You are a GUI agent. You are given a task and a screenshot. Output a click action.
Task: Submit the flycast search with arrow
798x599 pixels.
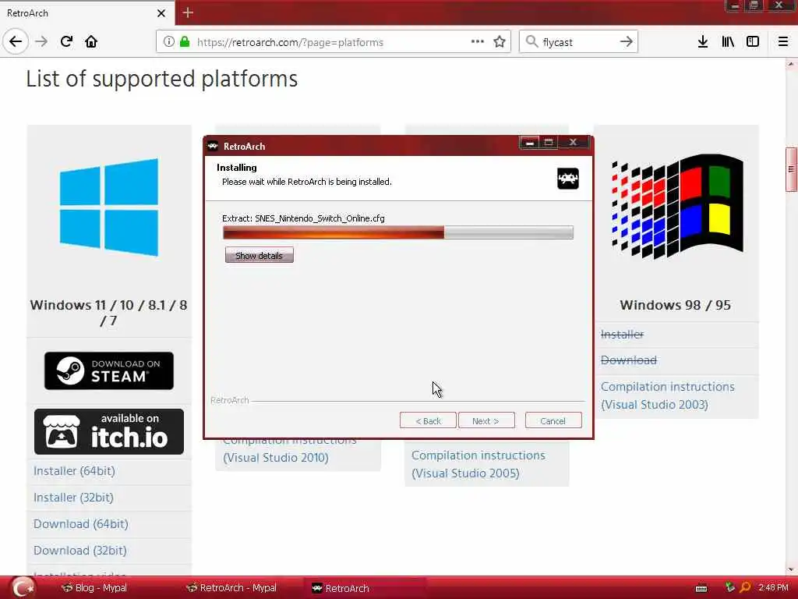[627, 42]
